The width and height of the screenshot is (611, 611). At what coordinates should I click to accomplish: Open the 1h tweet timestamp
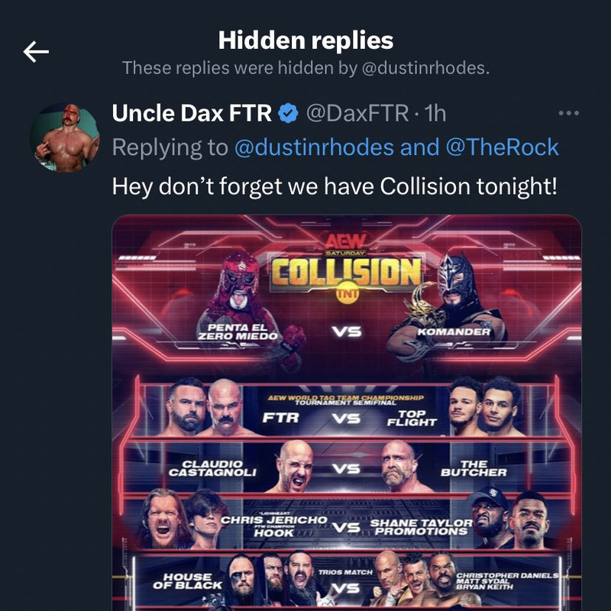pyautogui.click(x=435, y=113)
